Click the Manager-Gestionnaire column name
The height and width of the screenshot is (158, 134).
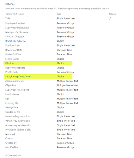click(x=17, y=32)
